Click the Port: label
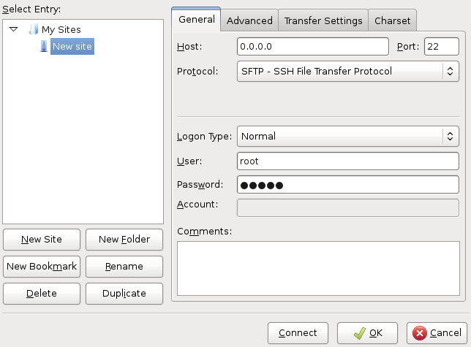471x347 pixels. click(408, 47)
